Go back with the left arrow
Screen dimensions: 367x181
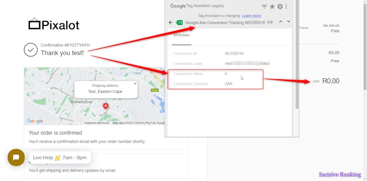(171, 22)
